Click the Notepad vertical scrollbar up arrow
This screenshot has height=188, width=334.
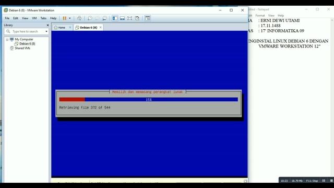point(332,20)
